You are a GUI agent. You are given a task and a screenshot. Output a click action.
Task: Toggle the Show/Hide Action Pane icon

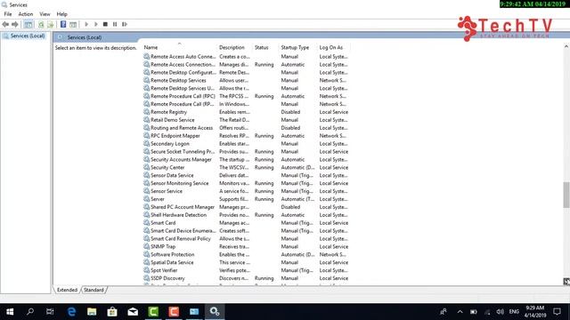[x=73, y=24]
